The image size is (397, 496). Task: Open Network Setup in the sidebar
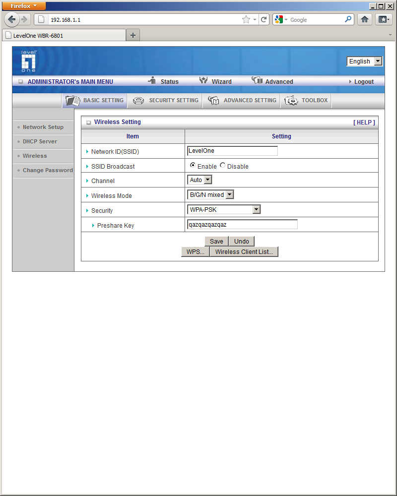tap(43, 127)
